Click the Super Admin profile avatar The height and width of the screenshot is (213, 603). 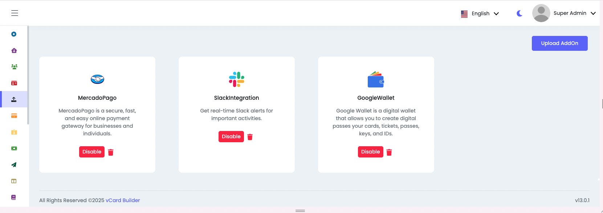pos(541,13)
